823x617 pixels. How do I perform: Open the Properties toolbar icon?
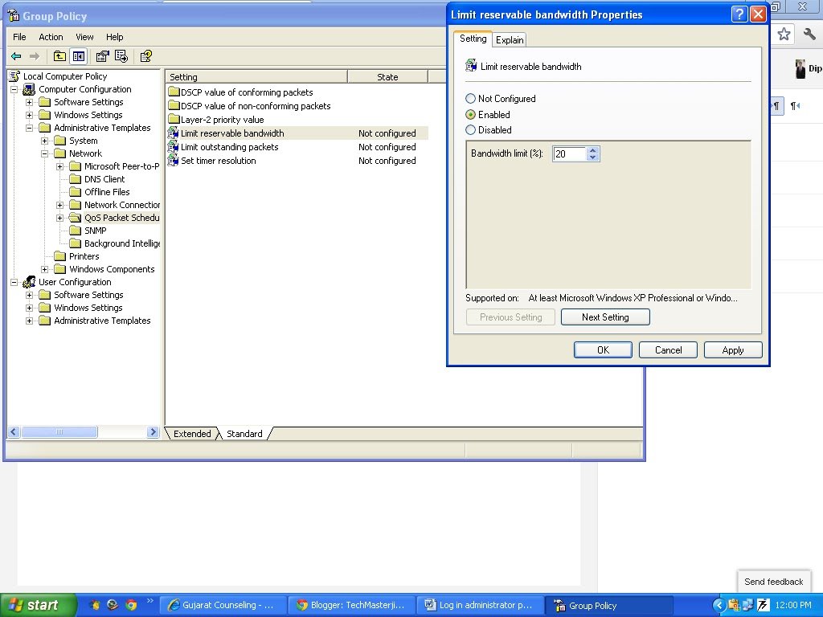(x=102, y=56)
